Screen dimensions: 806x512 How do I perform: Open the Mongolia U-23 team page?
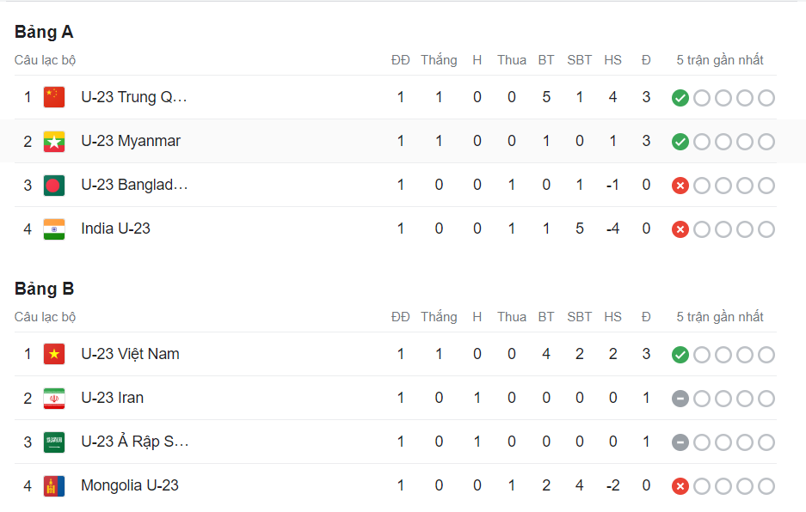(x=130, y=485)
